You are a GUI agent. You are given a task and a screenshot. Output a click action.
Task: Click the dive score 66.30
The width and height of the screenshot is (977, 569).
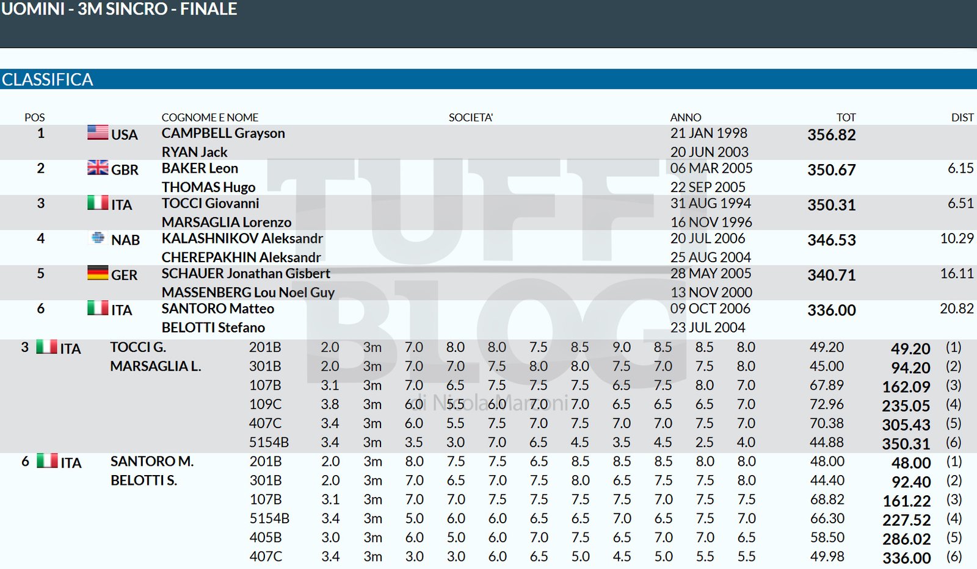[x=827, y=518]
